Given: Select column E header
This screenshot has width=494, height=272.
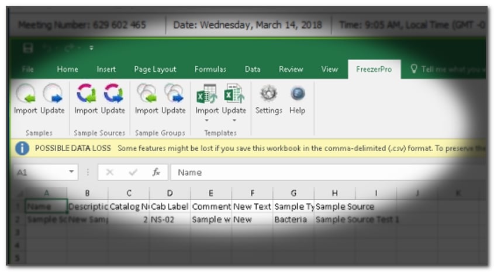Looking at the screenshot, I should tap(211, 193).
